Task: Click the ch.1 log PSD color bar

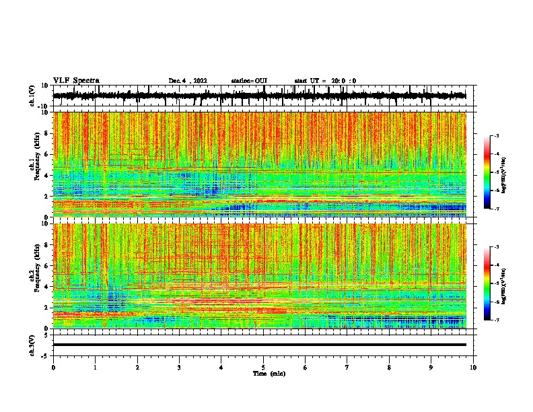Action: pyautogui.click(x=487, y=172)
